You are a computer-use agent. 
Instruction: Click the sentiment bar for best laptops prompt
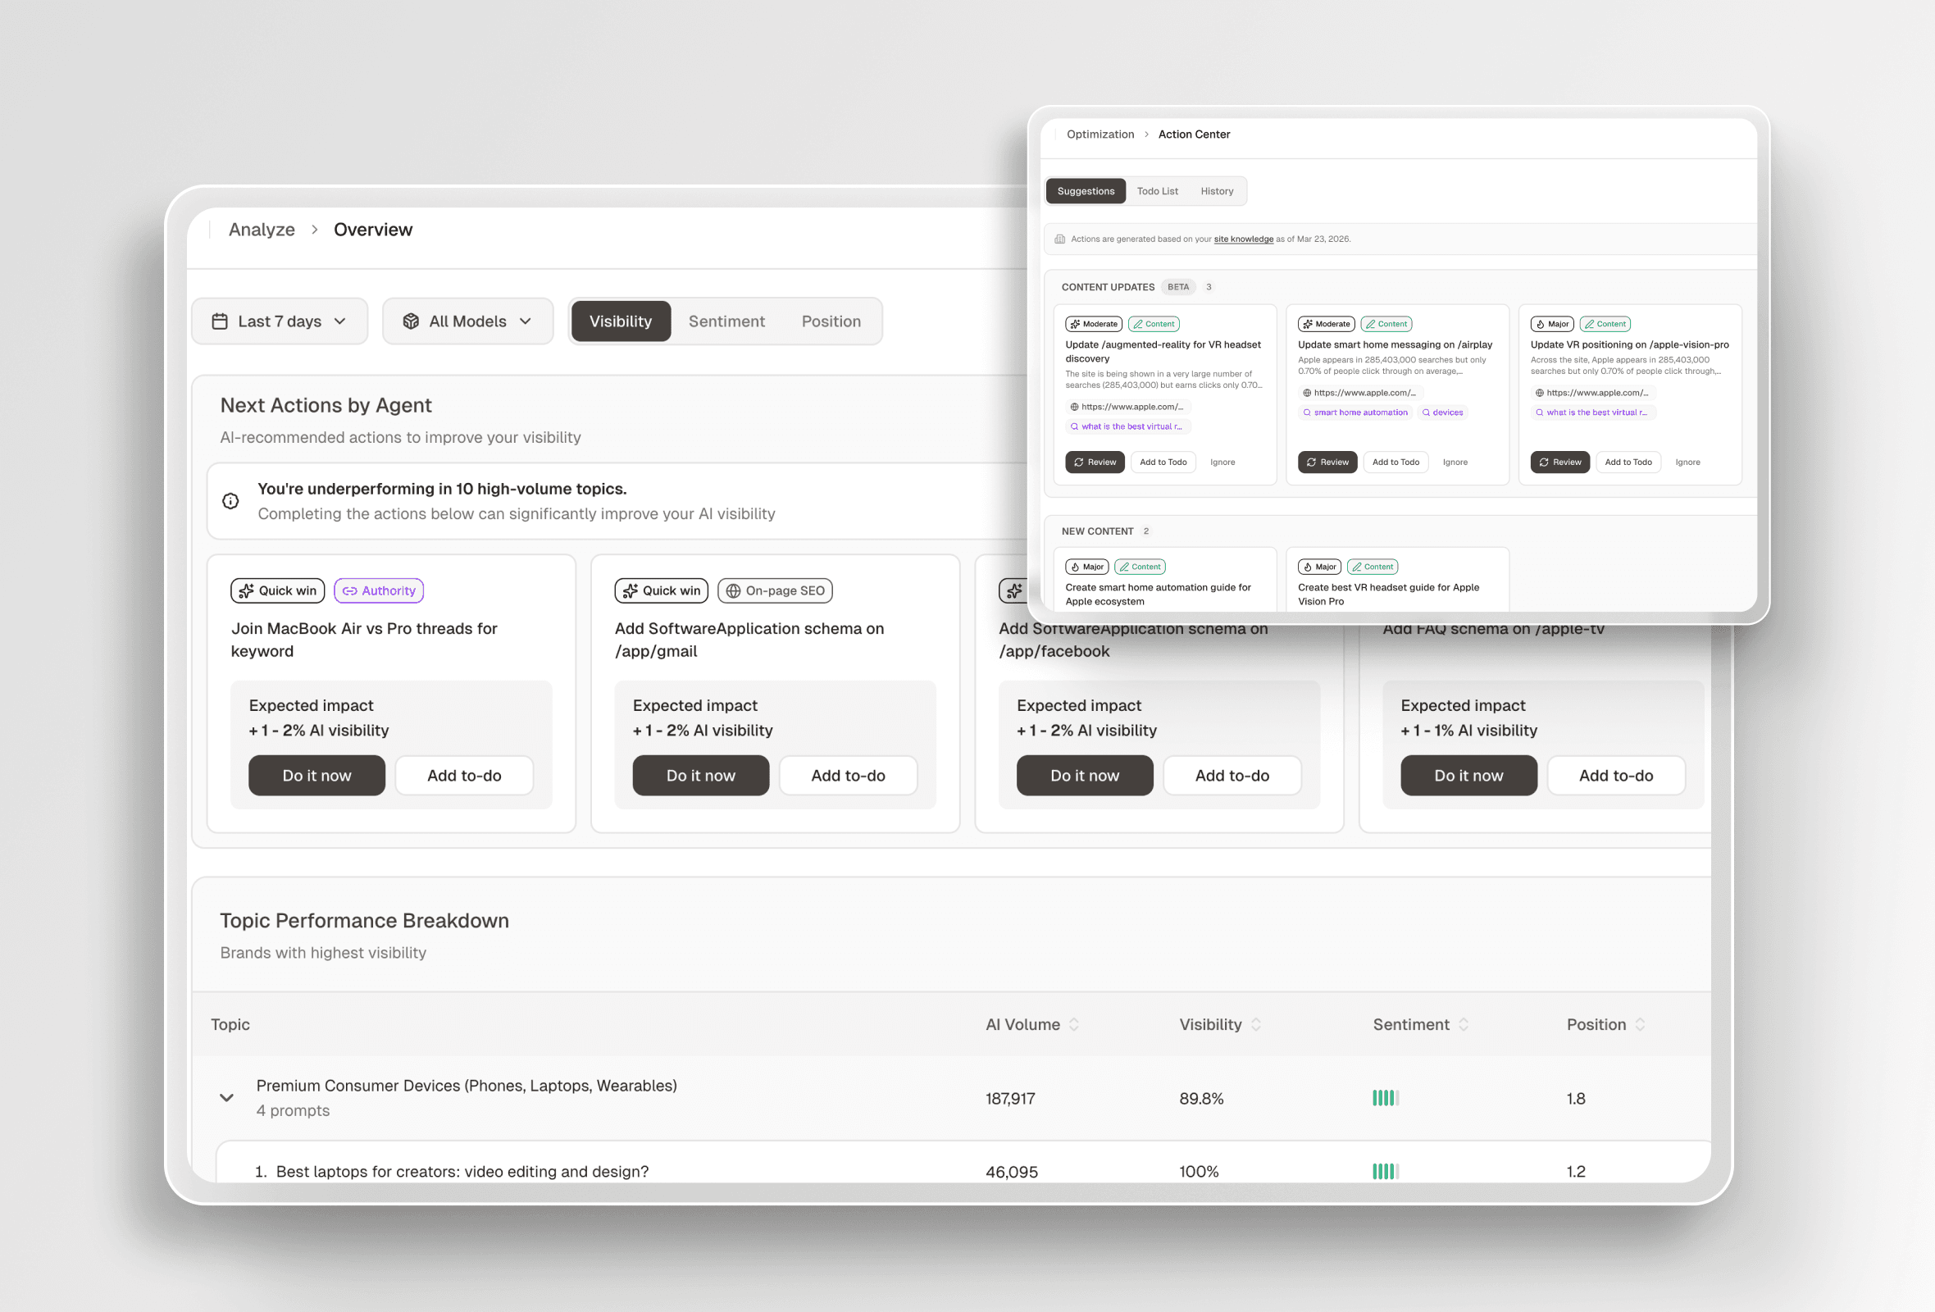(x=1386, y=1171)
